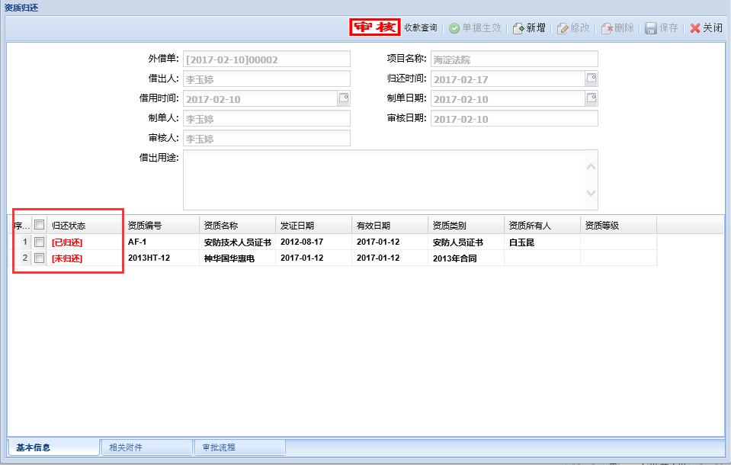Sort by the 资质编号 column header
The width and height of the screenshot is (731, 465).
click(160, 226)
